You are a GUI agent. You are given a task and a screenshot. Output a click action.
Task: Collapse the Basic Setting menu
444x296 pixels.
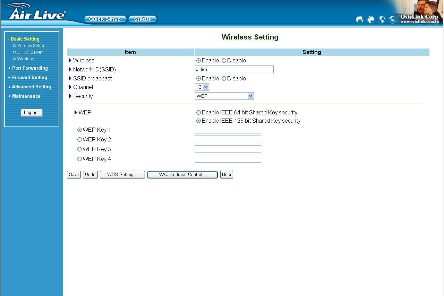click(24, 39)
